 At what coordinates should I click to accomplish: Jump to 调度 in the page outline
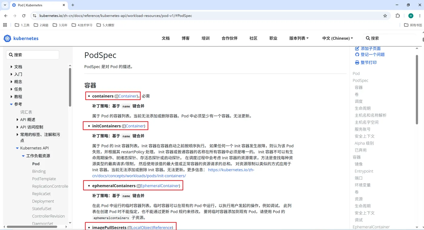click(359, 101)
